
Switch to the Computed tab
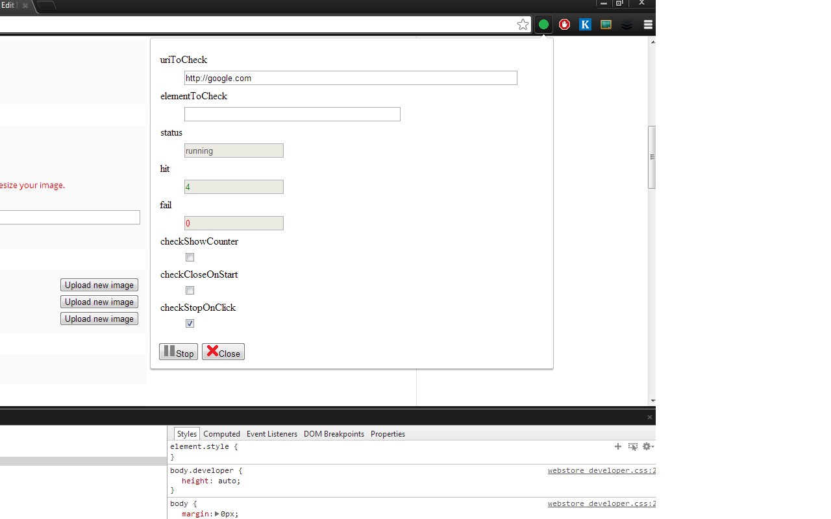[x=221, y=433]
